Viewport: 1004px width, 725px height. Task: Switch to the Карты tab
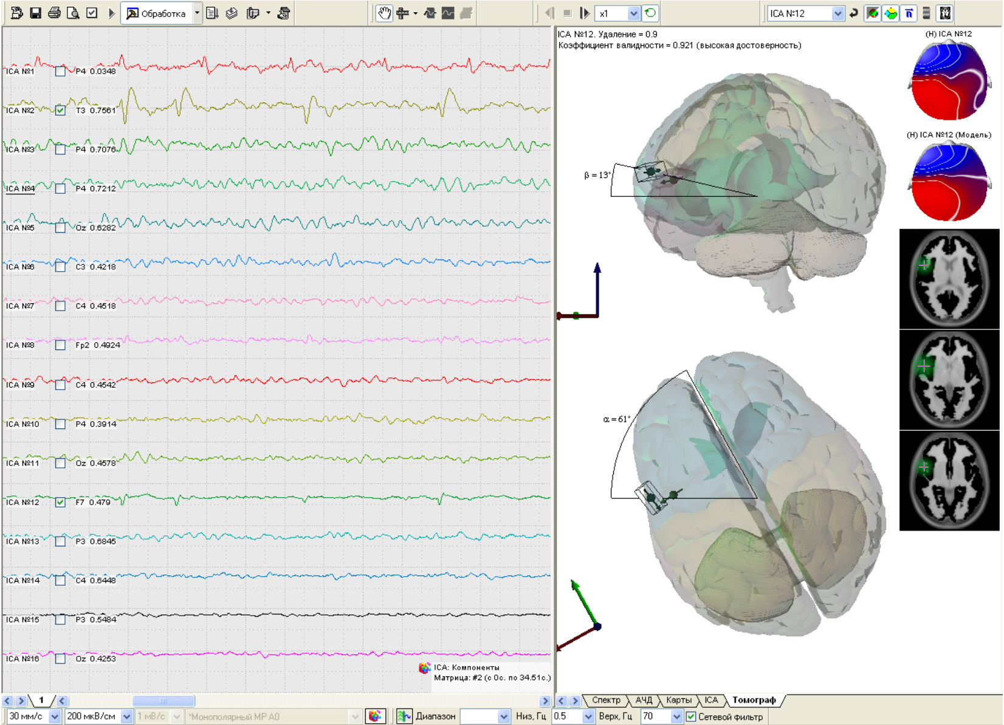(678, 700)
